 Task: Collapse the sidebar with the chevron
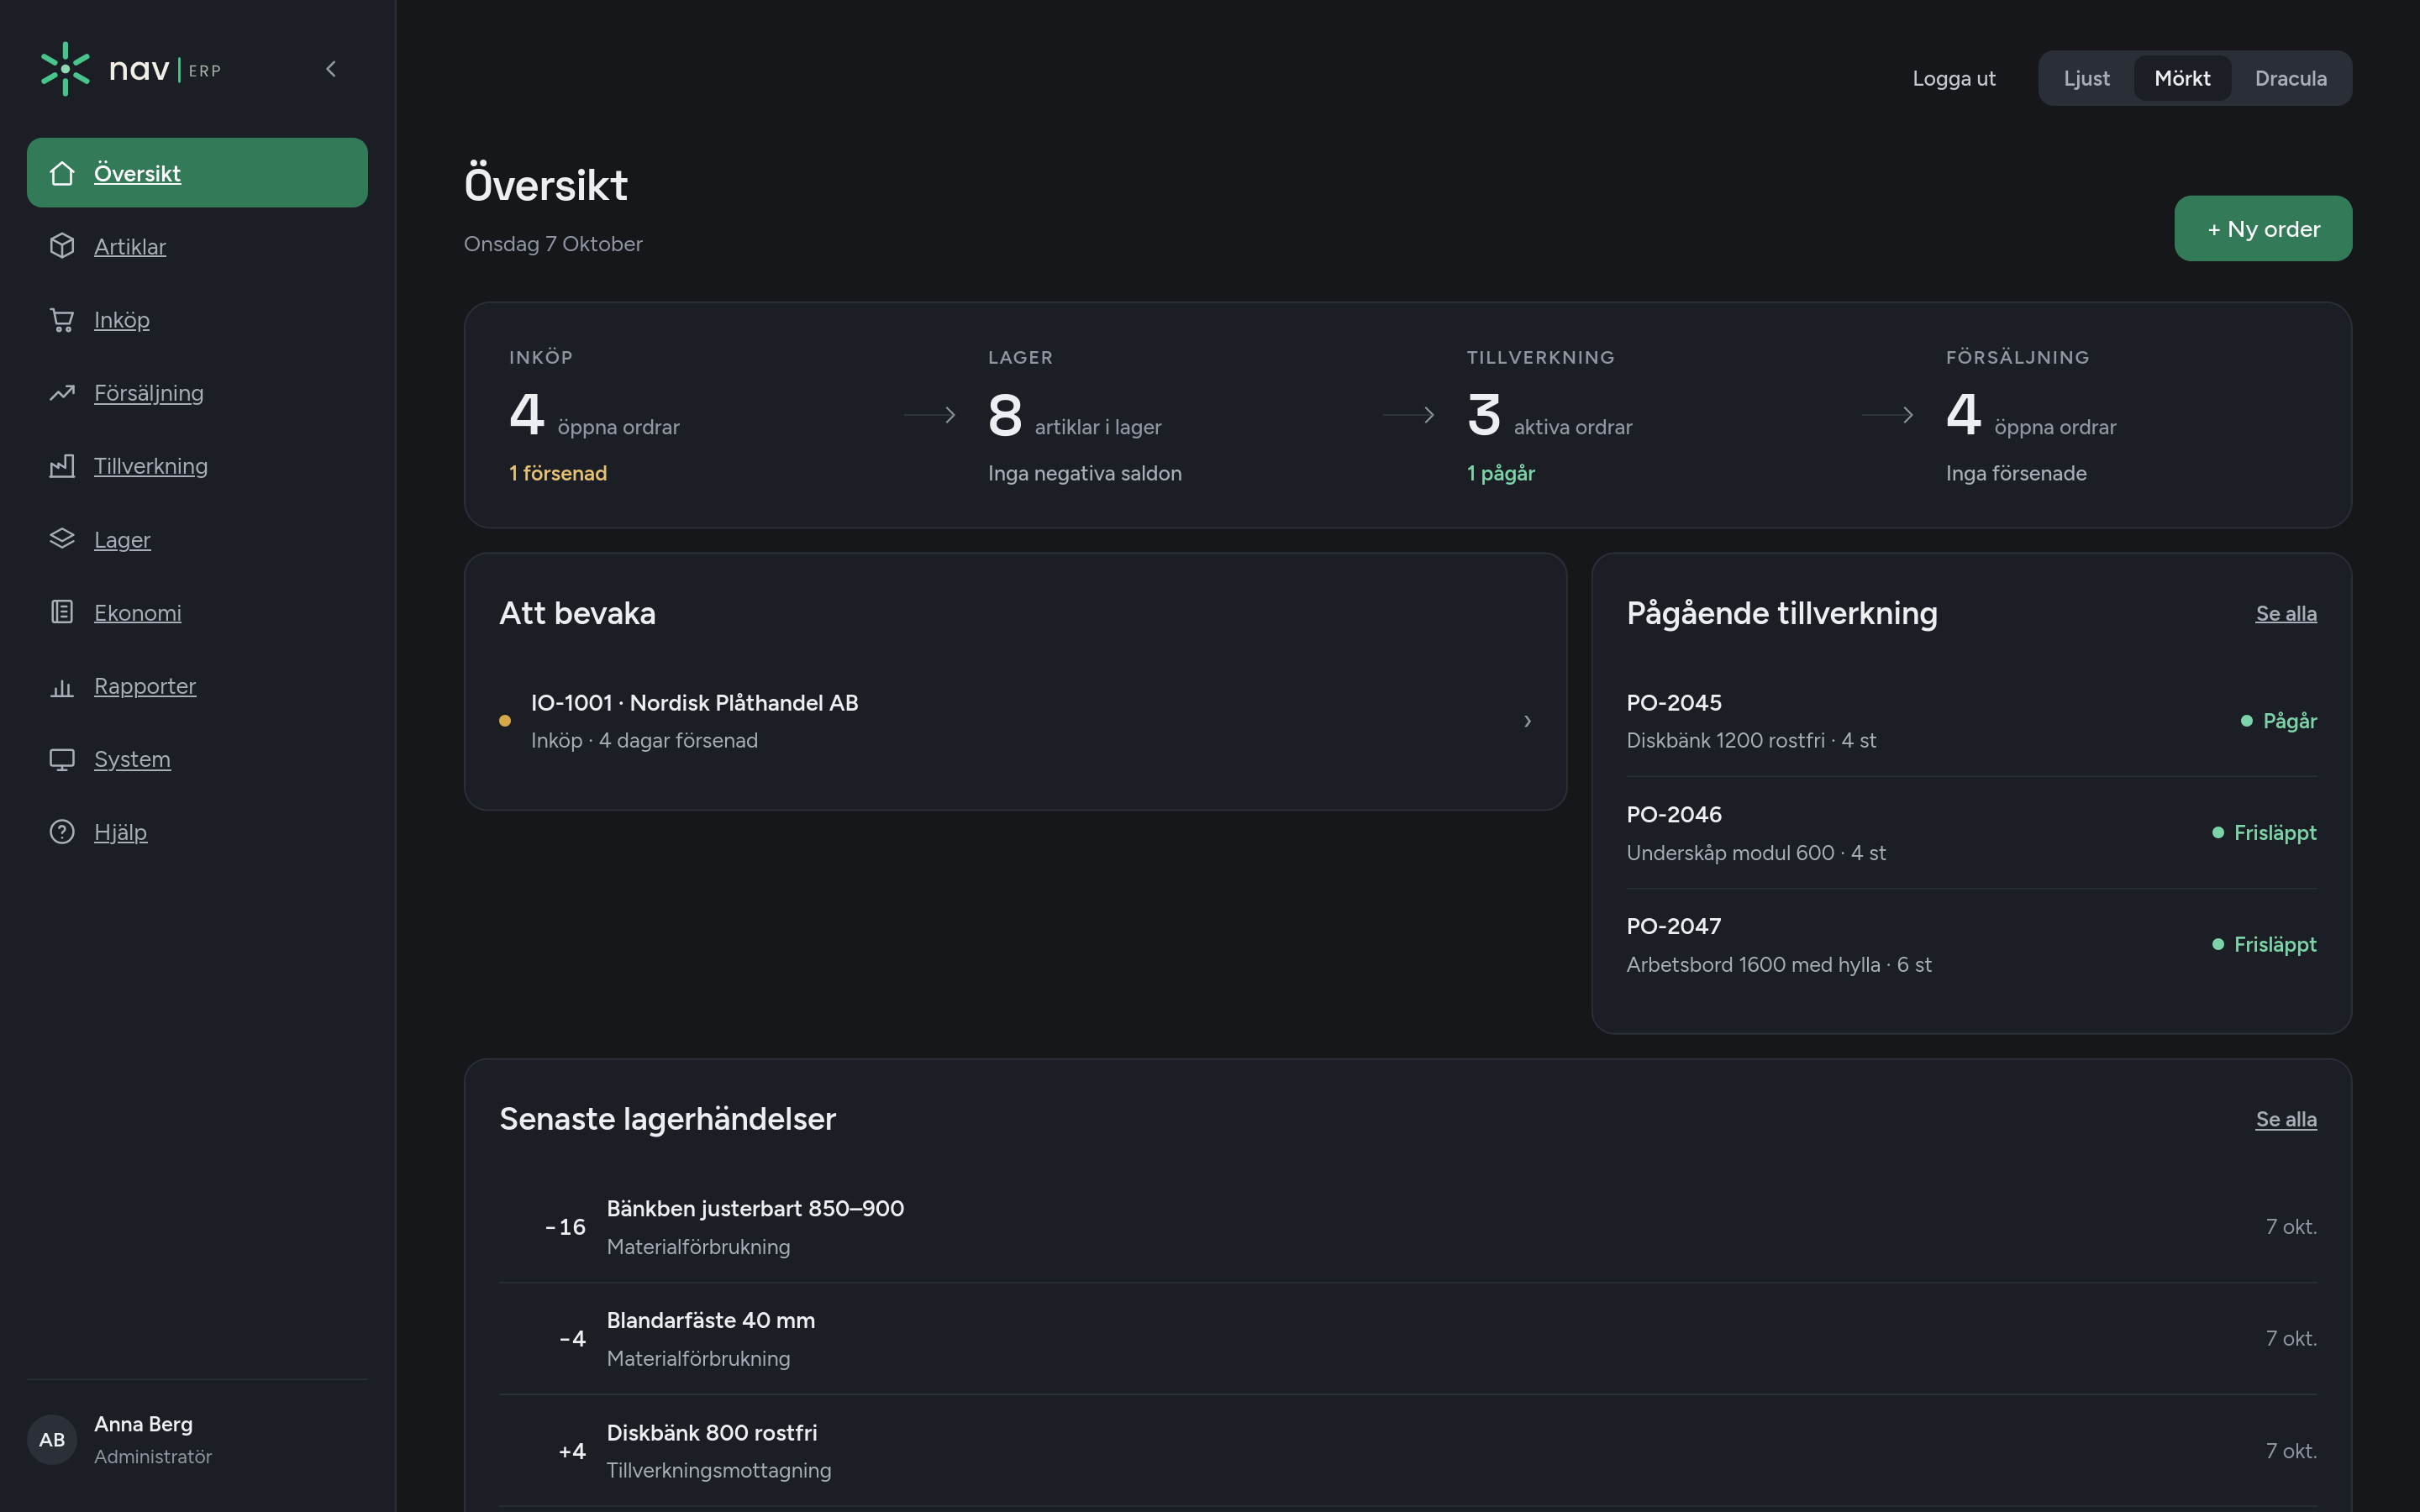coord(331,69)
